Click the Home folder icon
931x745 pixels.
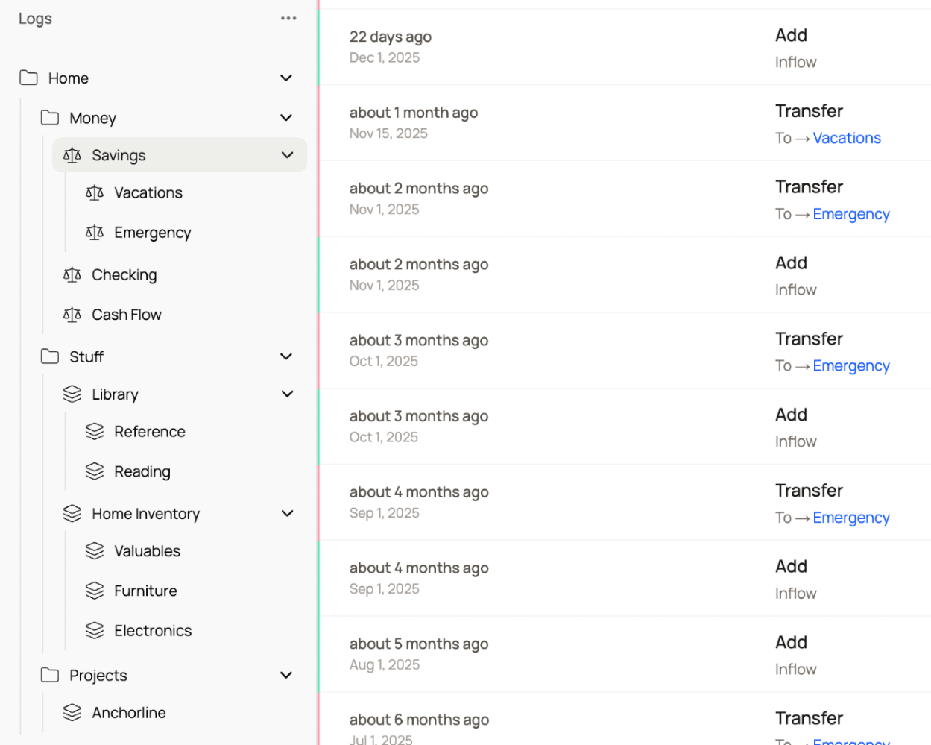point(28,78)
